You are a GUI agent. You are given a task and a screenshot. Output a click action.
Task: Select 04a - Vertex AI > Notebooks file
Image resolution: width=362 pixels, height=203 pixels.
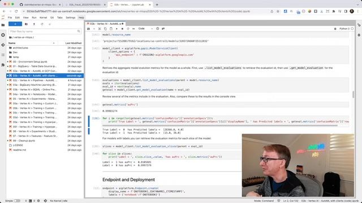[x=35, y=94]
